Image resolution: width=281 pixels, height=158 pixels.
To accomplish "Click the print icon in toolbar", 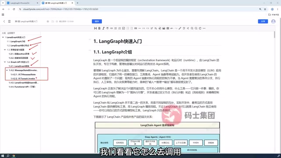I will click(160, 28).
